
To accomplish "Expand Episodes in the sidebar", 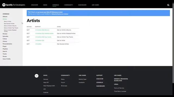I will point(5,36).
